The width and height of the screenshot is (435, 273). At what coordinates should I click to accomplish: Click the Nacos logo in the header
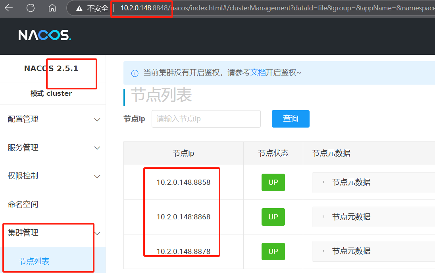[45, 35]
